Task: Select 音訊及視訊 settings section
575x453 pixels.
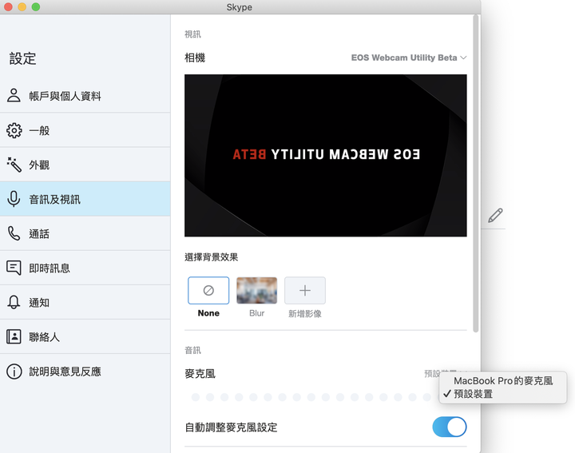Action: coord(85,199)
